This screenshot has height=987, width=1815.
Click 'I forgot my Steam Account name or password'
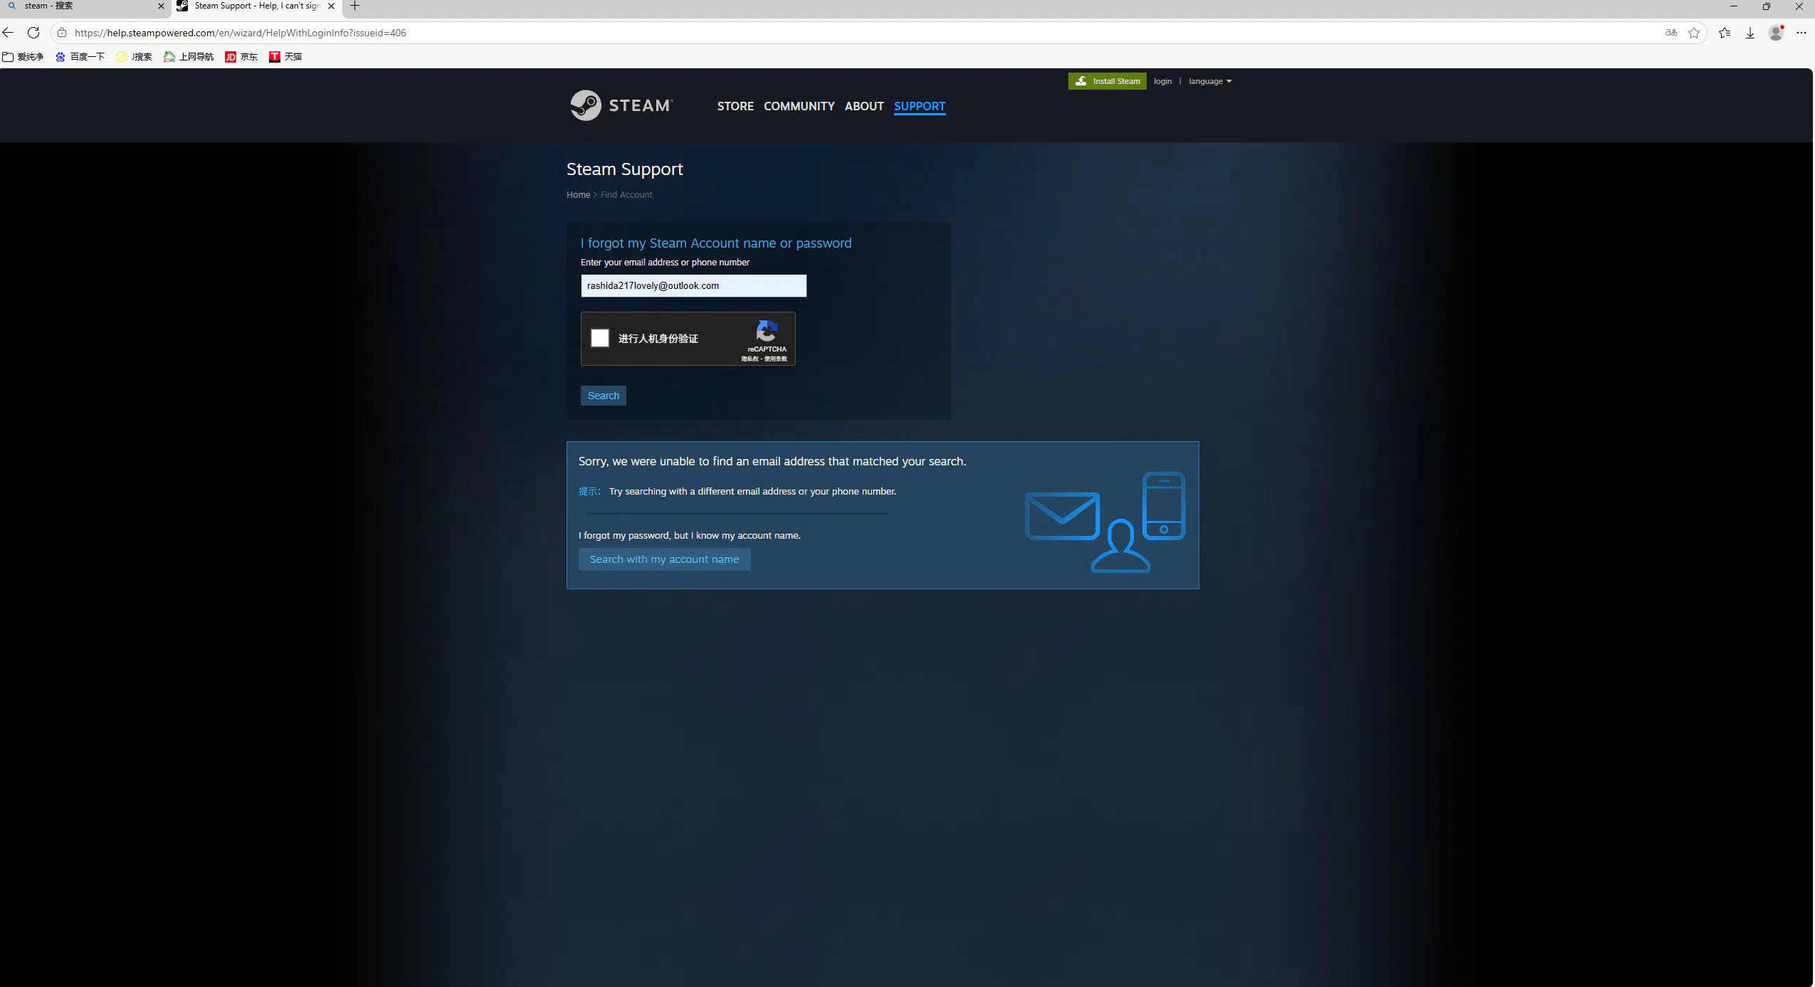click(716, 243)
